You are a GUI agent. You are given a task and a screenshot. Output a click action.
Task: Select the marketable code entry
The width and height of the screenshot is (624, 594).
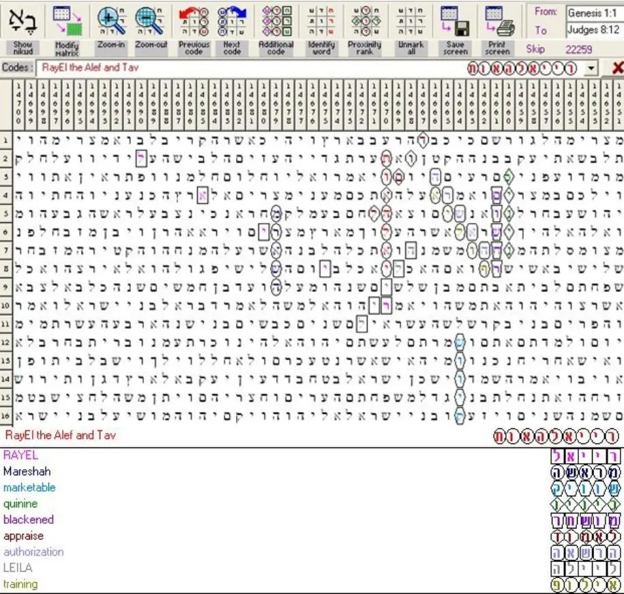(29, 488)
